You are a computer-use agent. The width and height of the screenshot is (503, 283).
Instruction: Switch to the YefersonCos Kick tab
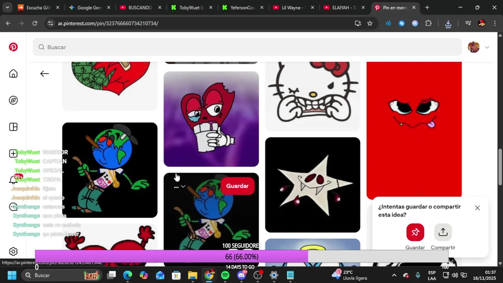click(242, 7)
